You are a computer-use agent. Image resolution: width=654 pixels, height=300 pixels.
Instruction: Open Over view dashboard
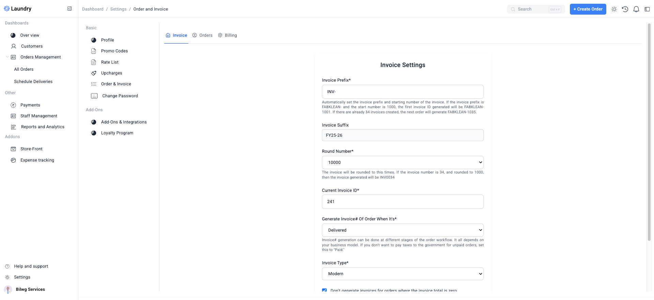[x=30, y=35]
